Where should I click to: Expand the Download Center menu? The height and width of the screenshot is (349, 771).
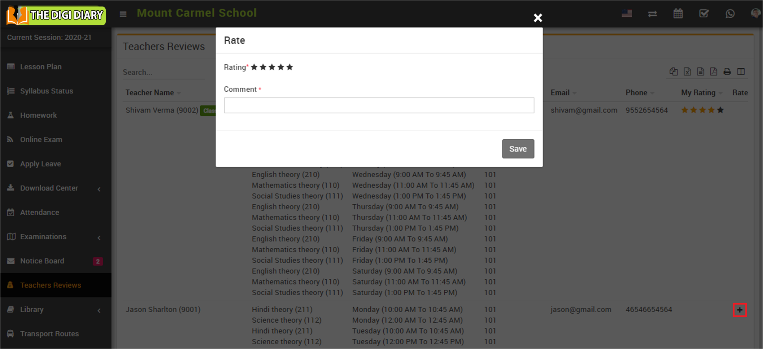49,188
